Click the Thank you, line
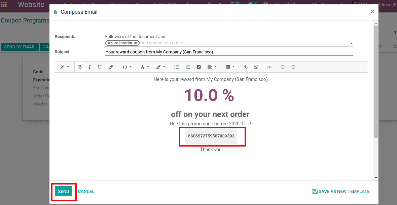The image size is (397, 205). click(211, 150)
